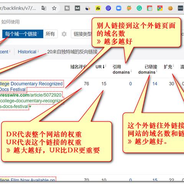The height and width of the screenshot is (184, 184).
Task: Click the UR value 15
Action: 104,84
